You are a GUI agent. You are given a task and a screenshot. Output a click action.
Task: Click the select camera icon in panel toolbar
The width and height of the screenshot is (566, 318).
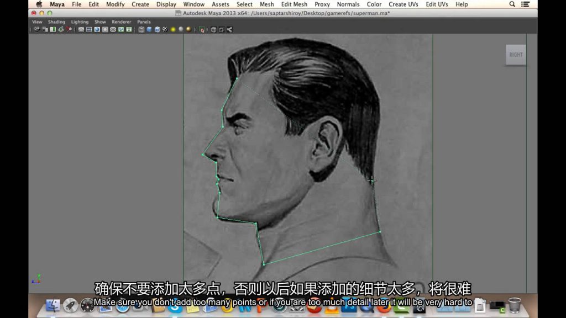pos(36,30)
